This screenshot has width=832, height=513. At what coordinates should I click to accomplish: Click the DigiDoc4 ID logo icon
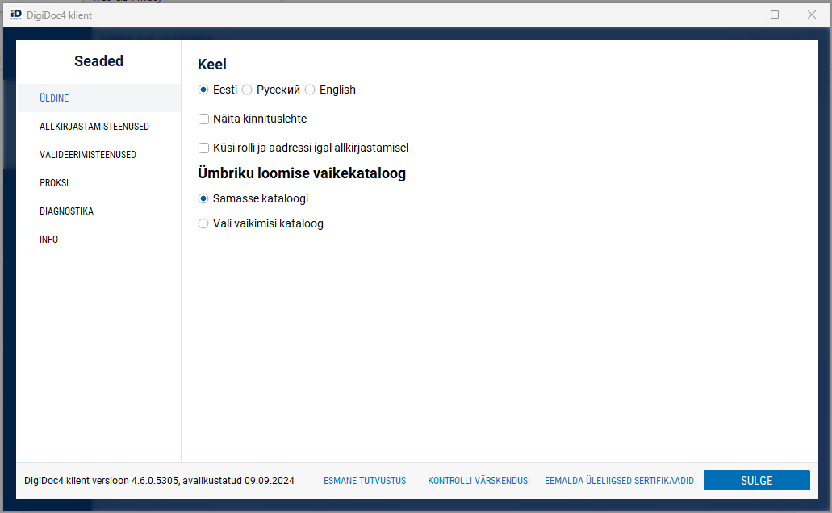[16, 15]
